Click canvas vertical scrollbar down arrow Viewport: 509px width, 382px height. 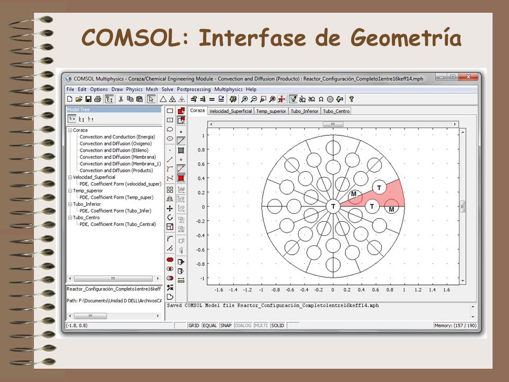(462, 281)
